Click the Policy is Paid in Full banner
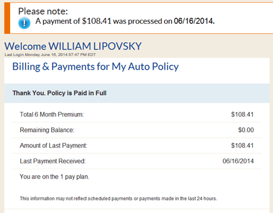Viewport: 273px width, 213px height. click(x=137, y=93)
